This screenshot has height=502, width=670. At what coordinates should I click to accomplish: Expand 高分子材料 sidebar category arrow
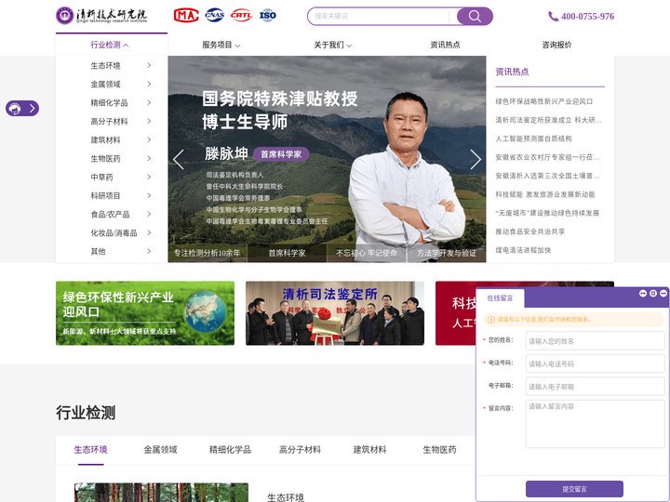tap(149, 121)
